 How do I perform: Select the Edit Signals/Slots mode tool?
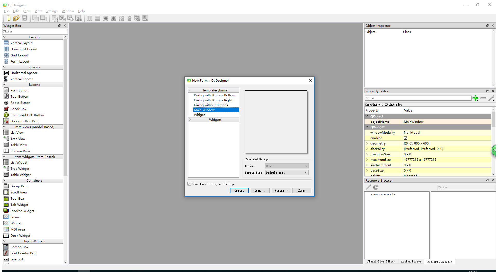coord(62,18)
